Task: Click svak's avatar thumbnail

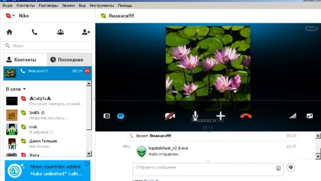Action: (12, 129)
